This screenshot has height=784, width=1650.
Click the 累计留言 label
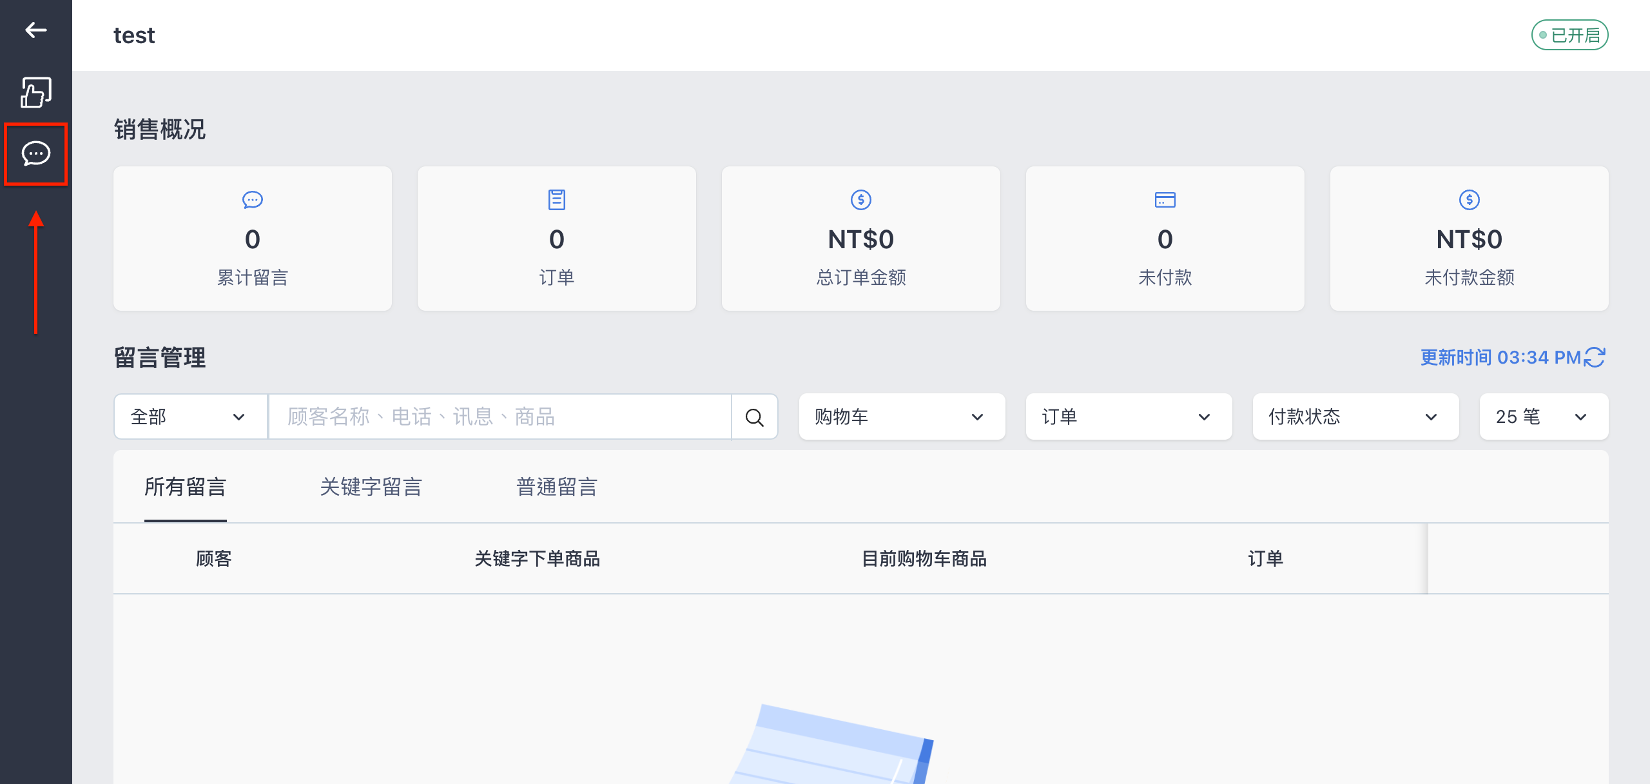[x=253, y=277]
